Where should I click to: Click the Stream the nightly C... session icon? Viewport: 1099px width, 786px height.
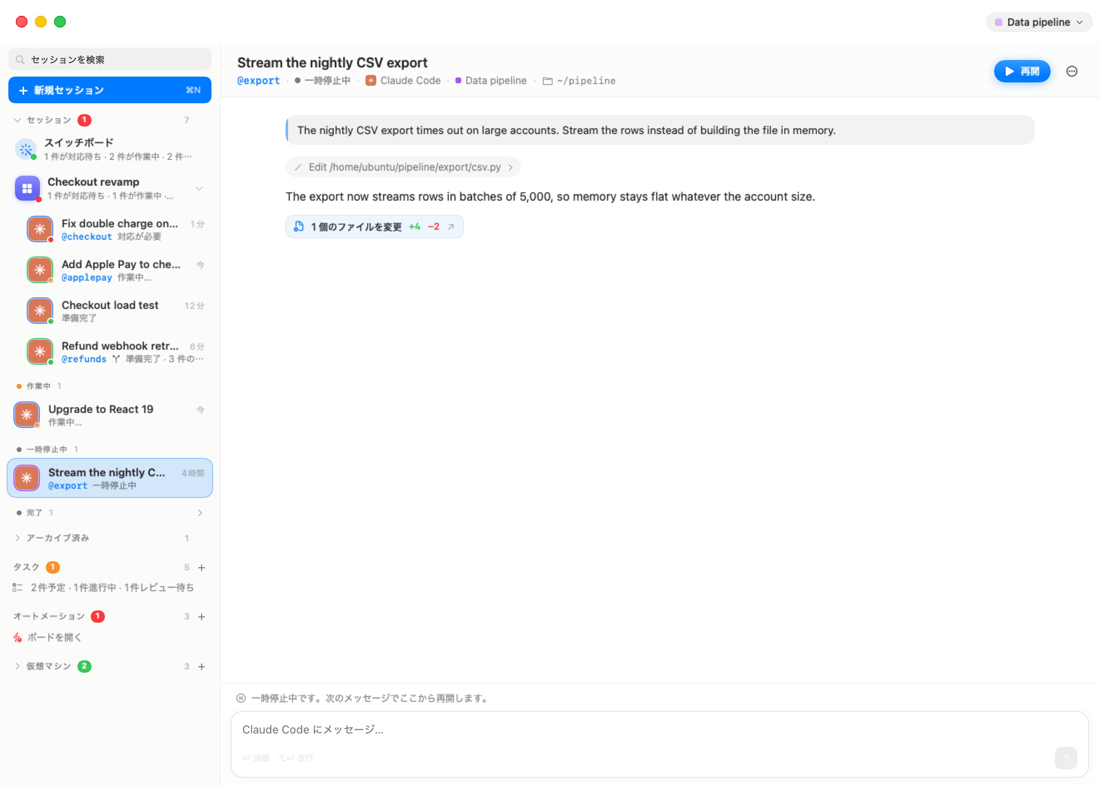point(27,478)
